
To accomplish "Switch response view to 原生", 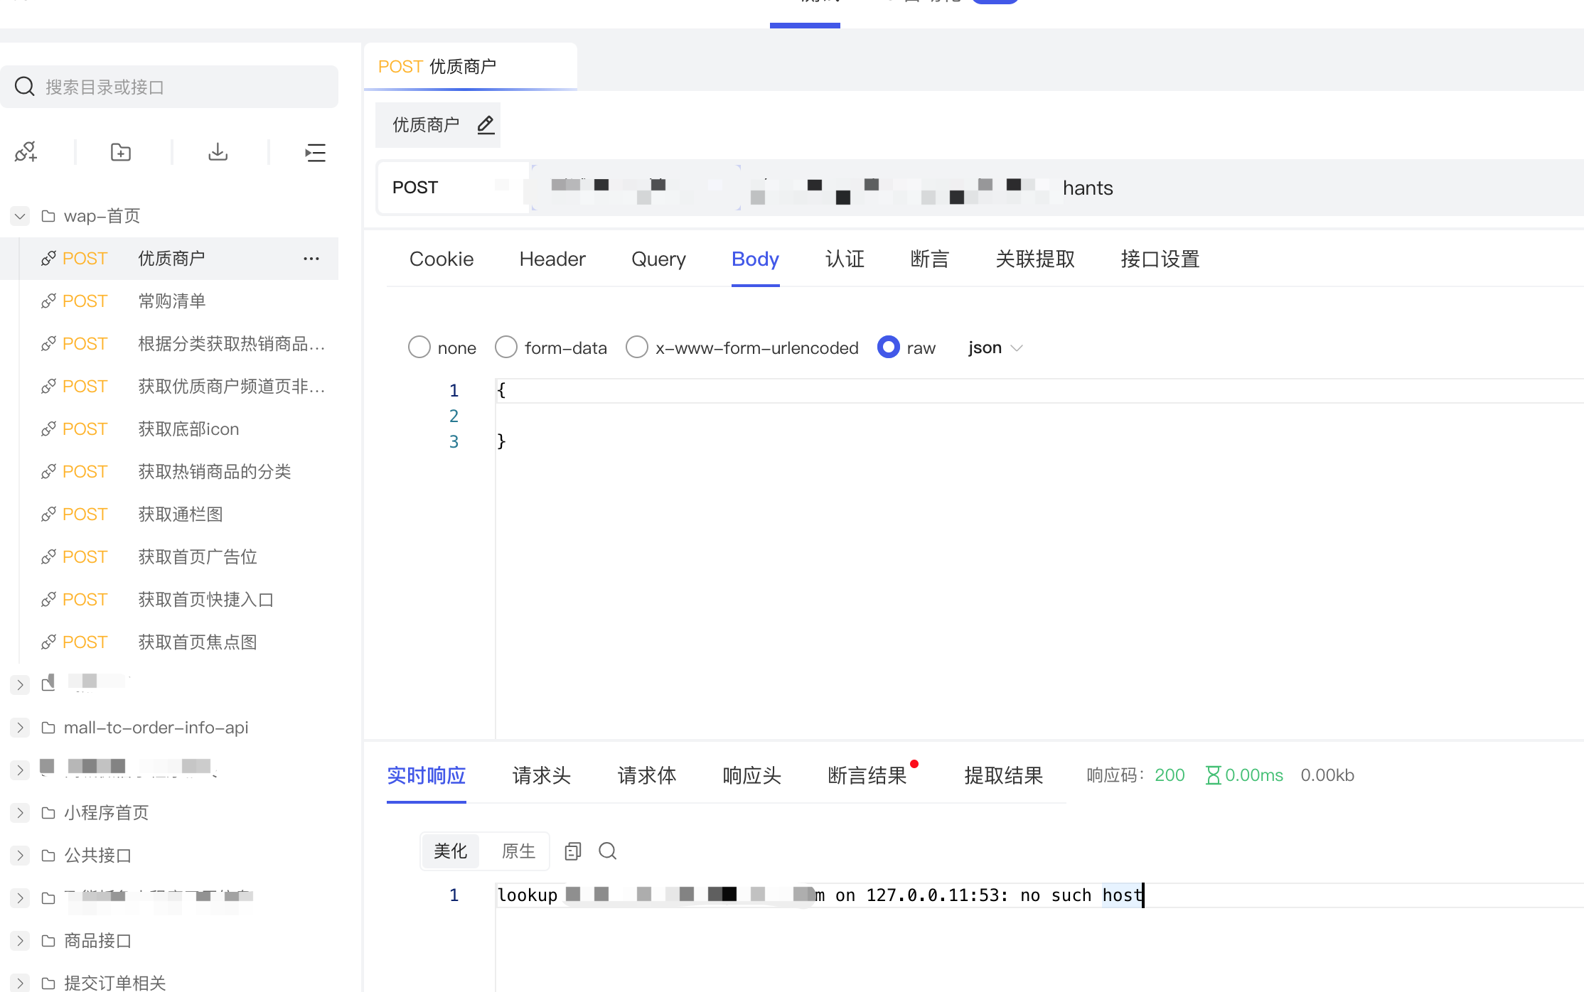I will (x=518, y=851).
